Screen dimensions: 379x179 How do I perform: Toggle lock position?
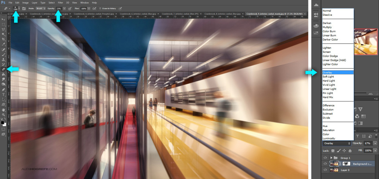[x=345, y=151]
